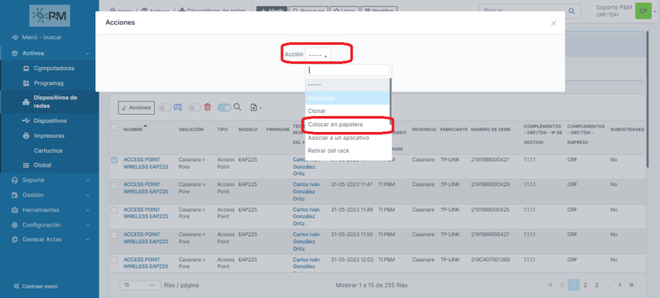Uncheck the first ACCESS POINT row checkbox
Image resolution: width=660 pixels, height=298 pixels.
click(114, 160)
